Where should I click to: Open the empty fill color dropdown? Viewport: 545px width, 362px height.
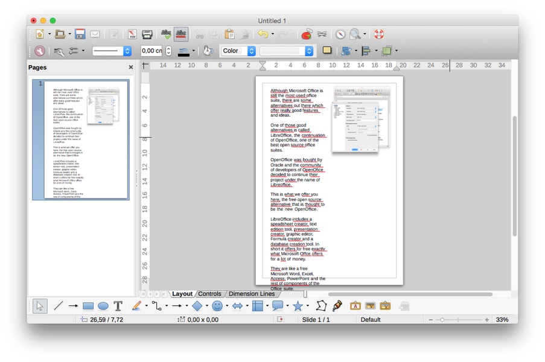287,51
